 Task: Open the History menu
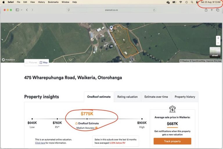tap(41, 2)
